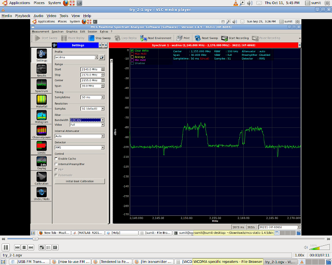Click the Pause Replay toolbar icon
This screenshot has width=332, height=265.
click(64, 38)
